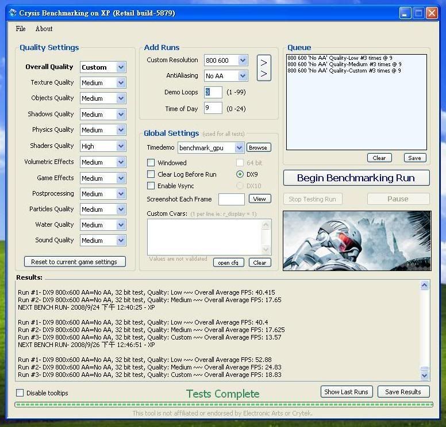Click the Browse button for Timedemo

(258, 147)
